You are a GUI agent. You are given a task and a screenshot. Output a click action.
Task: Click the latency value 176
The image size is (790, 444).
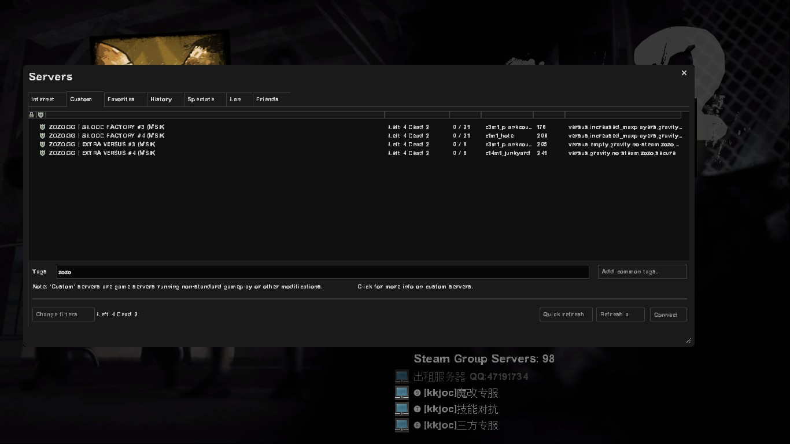tap(541, 127)
